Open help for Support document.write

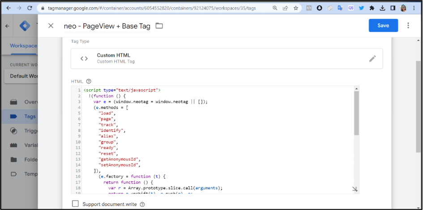pos(142,204)
